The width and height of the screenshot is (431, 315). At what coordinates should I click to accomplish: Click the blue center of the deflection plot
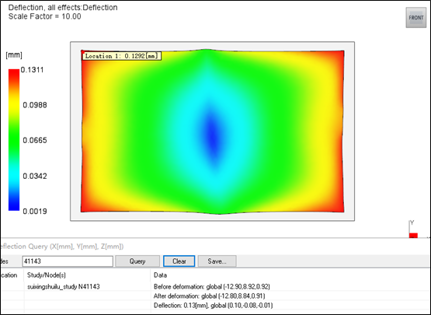pos(213,132)
